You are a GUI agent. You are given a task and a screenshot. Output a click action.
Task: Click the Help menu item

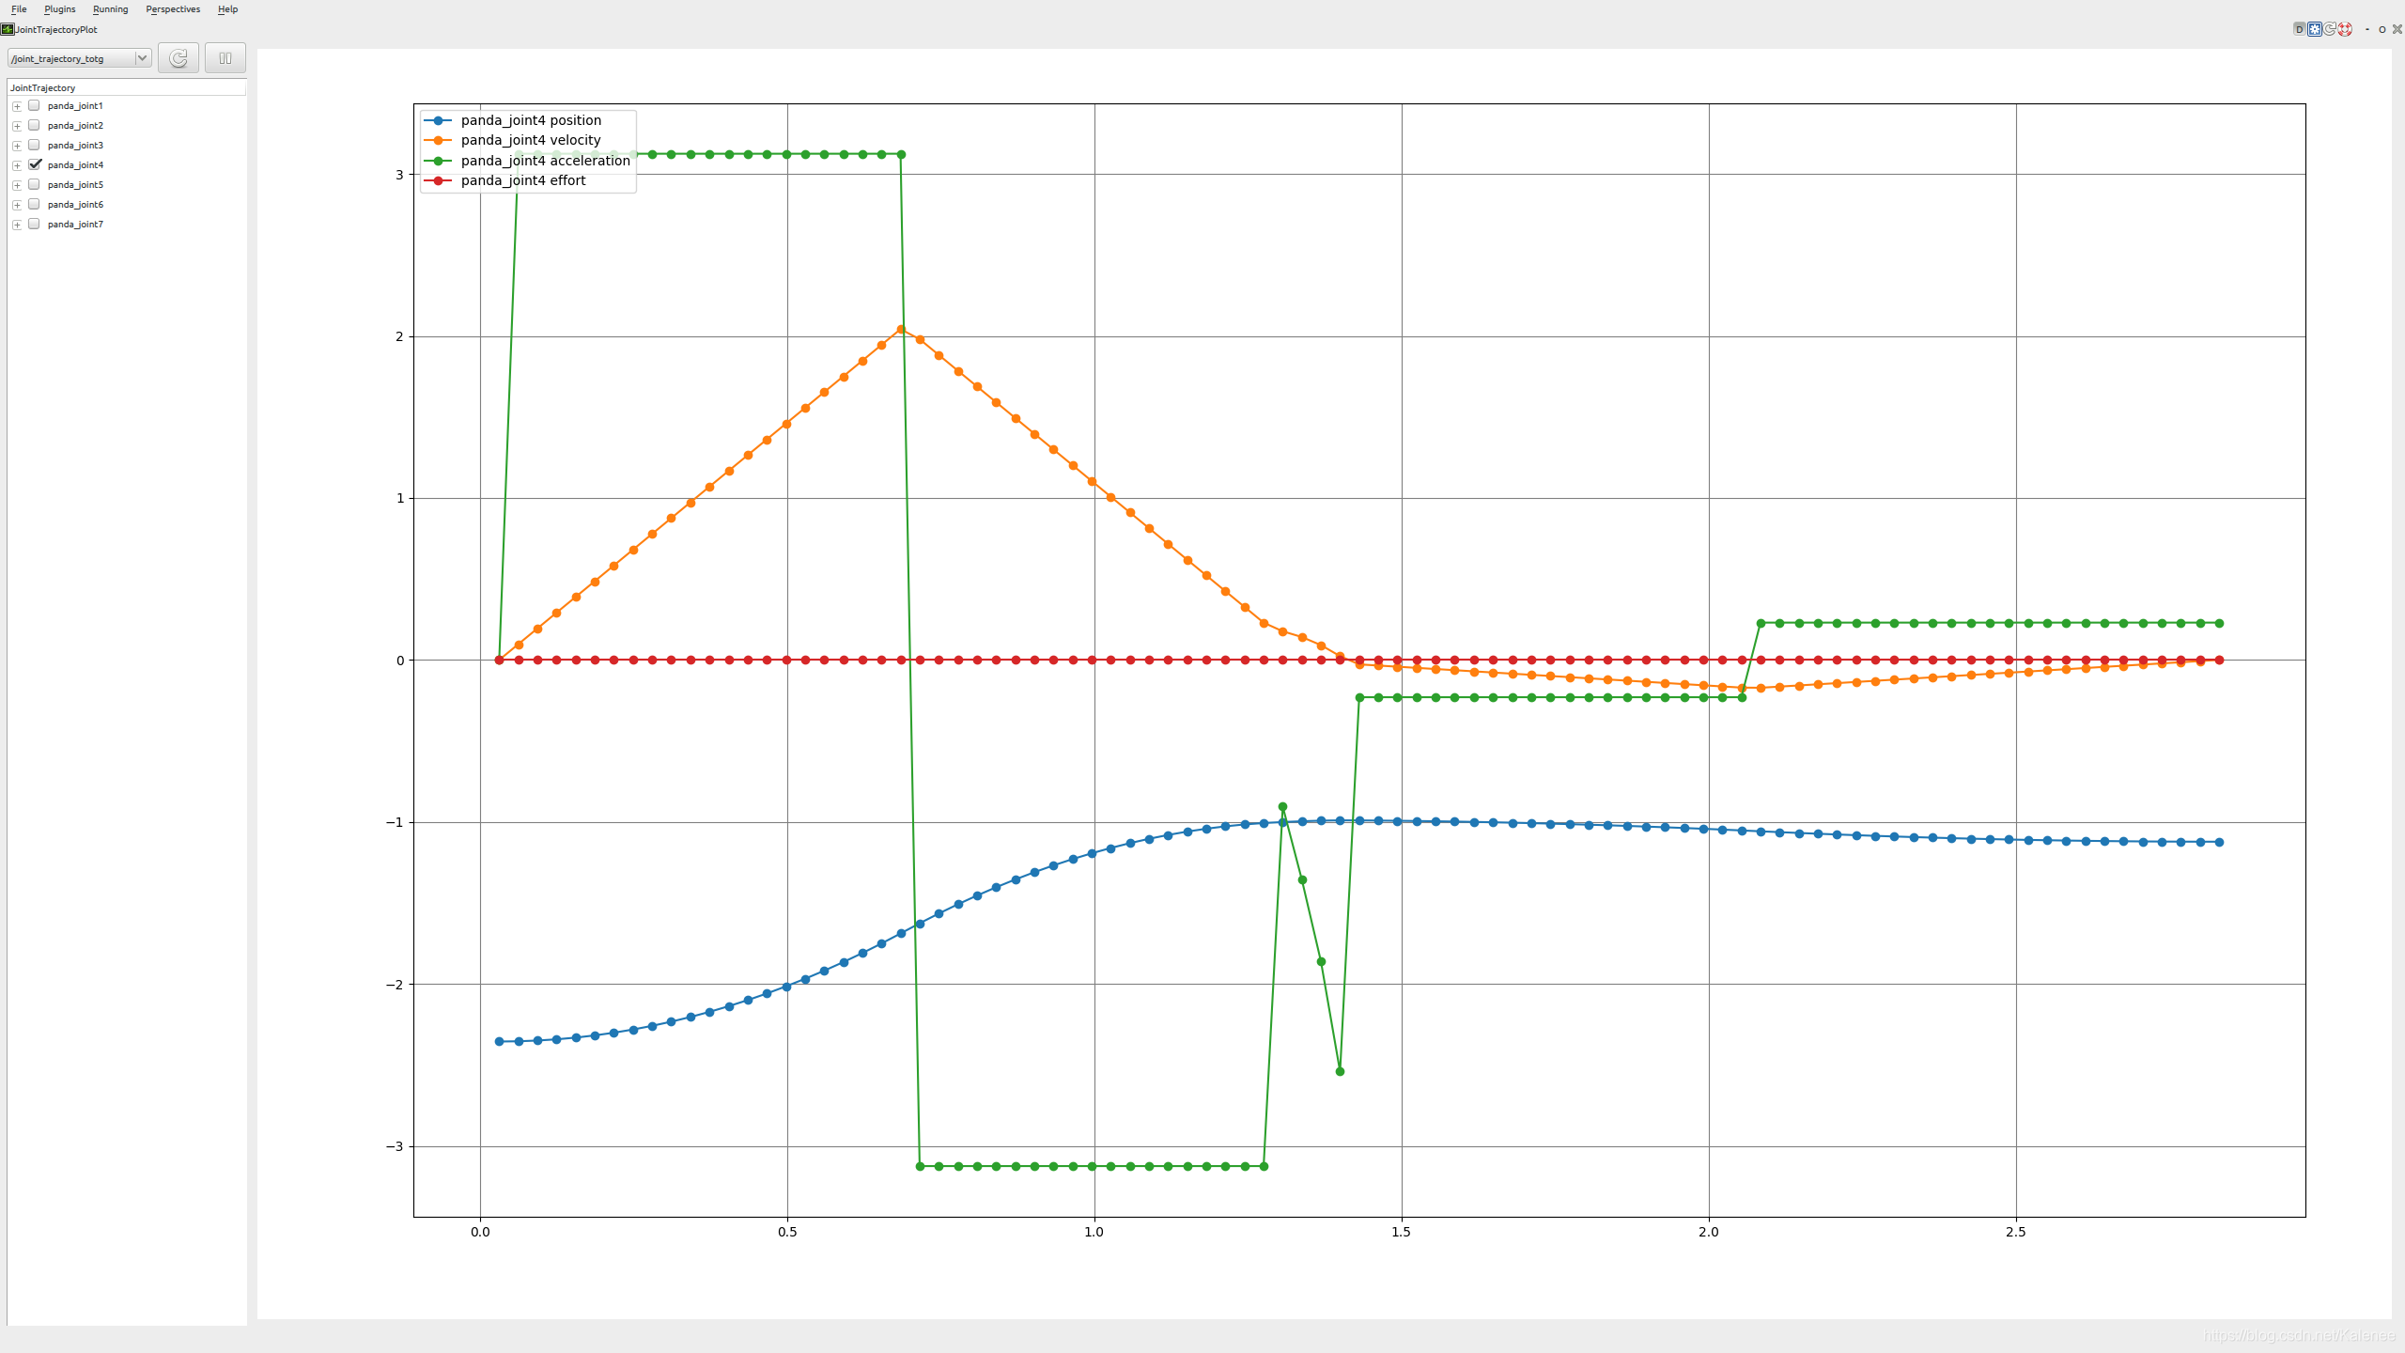pos(226,10)
